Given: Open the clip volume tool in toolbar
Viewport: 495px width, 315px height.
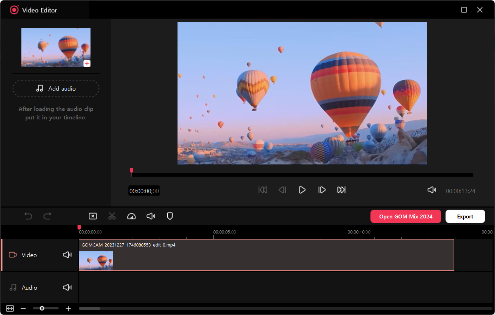Looking at the screenshot, I should 151,216.
